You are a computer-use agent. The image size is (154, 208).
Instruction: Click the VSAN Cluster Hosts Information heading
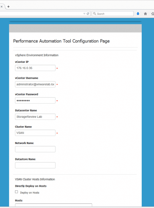pos(35,179)
